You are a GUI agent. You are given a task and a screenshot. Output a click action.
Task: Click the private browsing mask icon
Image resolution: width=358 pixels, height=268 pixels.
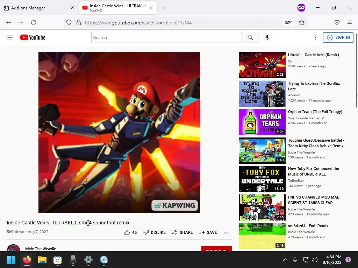click(301, 8)
